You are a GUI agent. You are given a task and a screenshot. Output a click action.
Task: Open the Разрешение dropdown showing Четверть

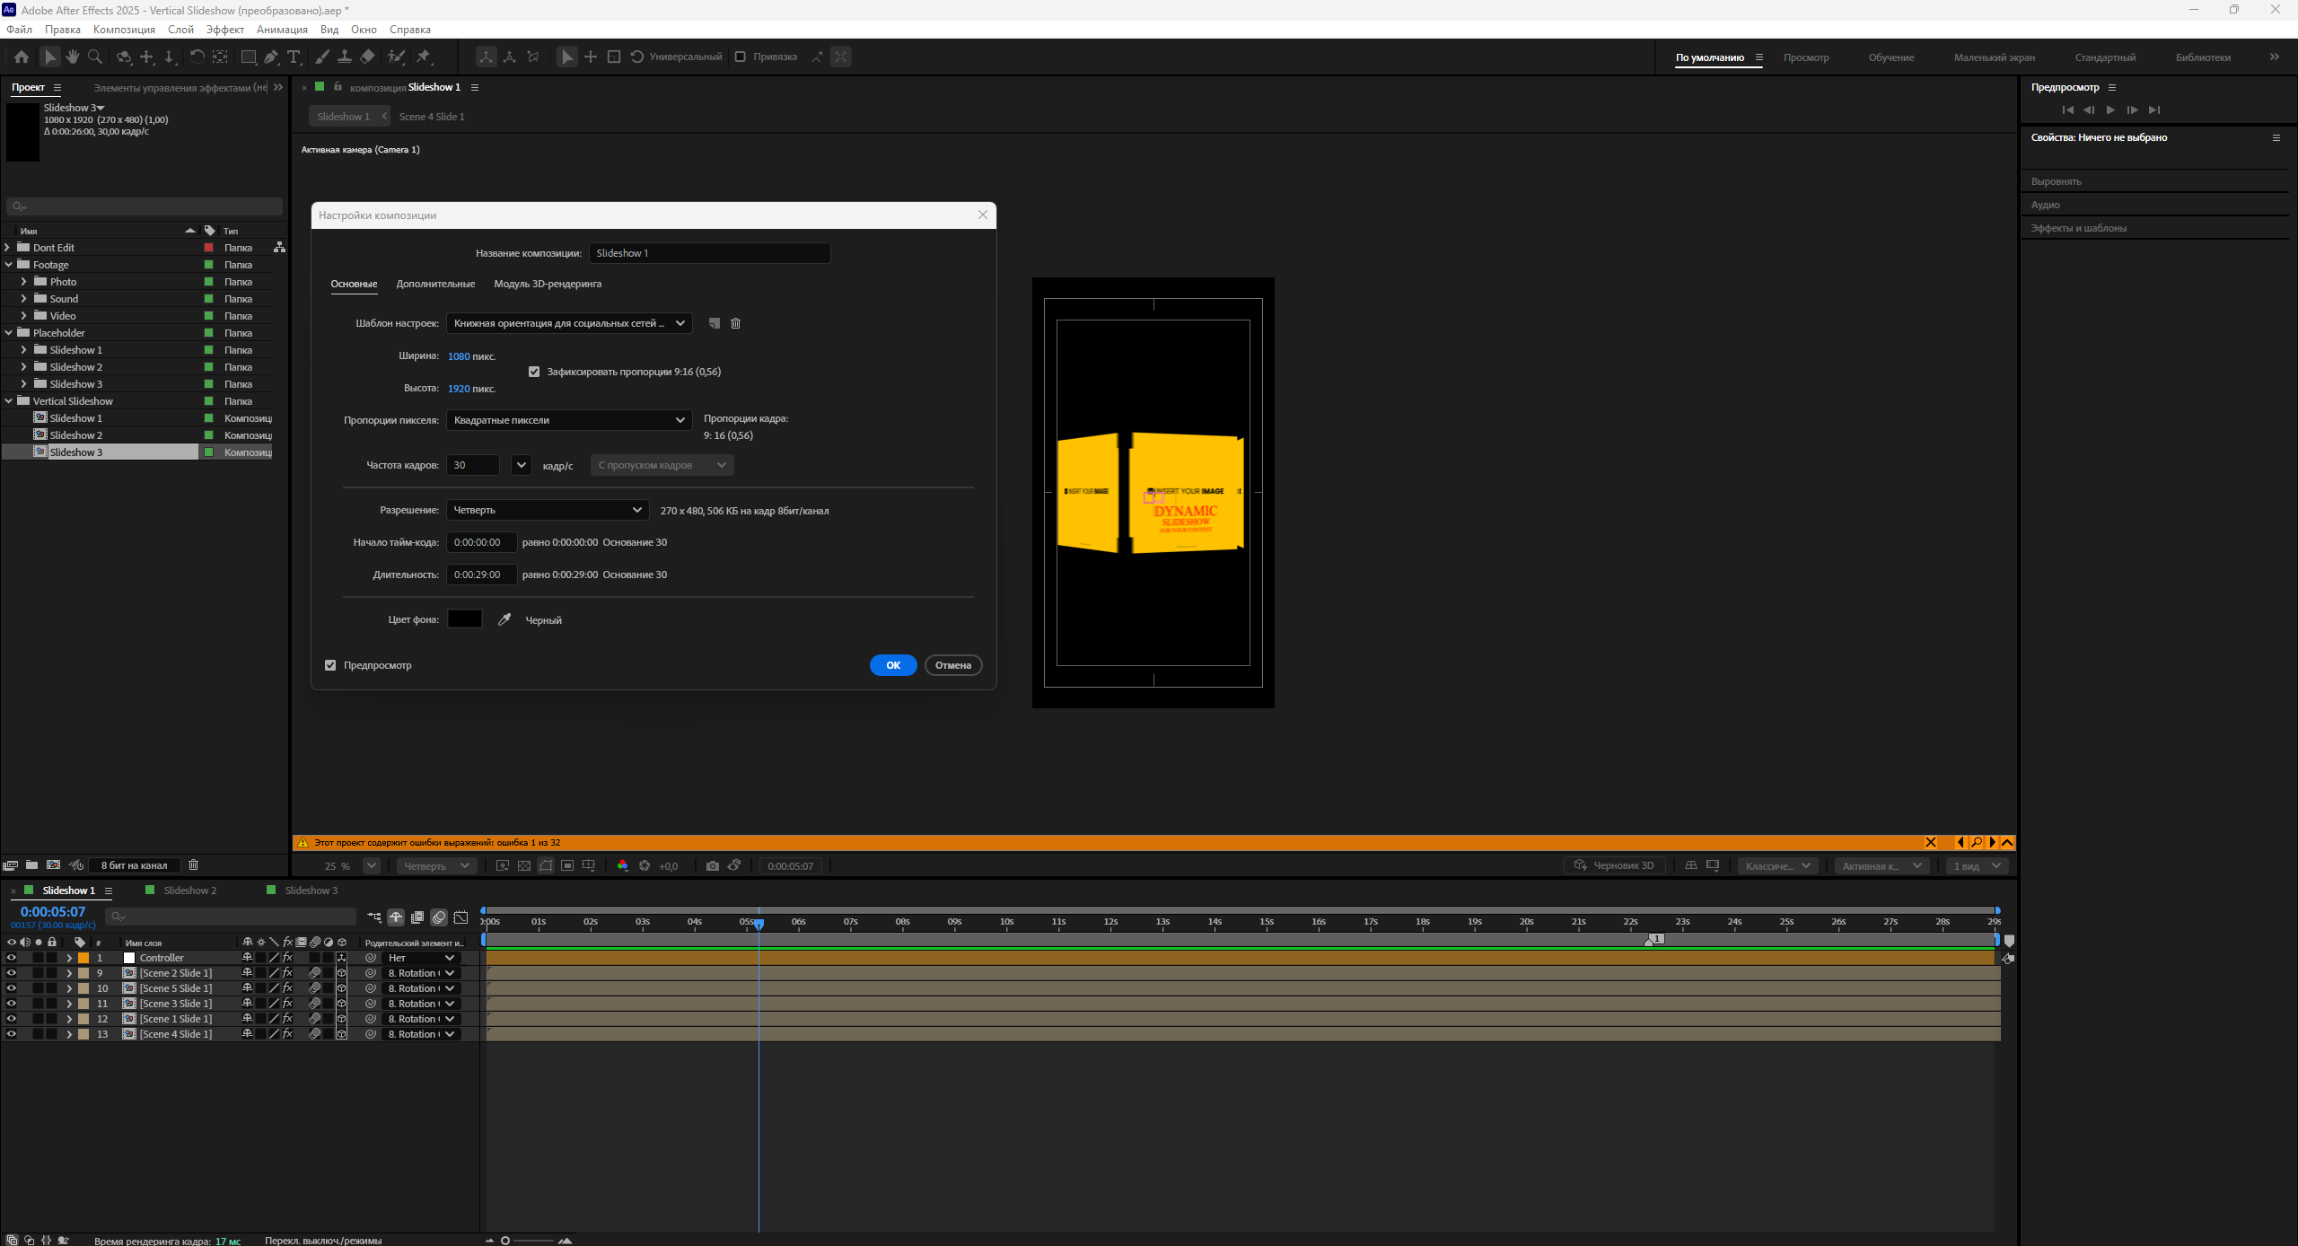[548, 510]
